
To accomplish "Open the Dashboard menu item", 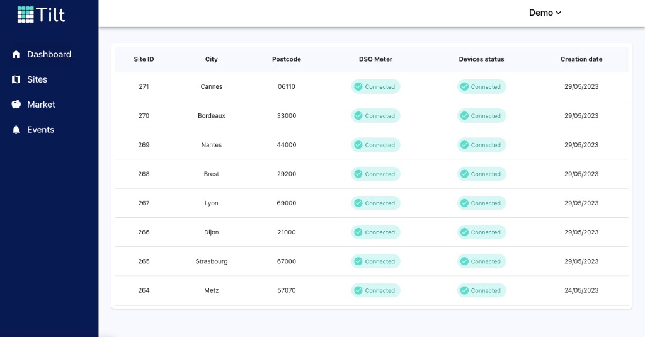I will pos(49,54).
